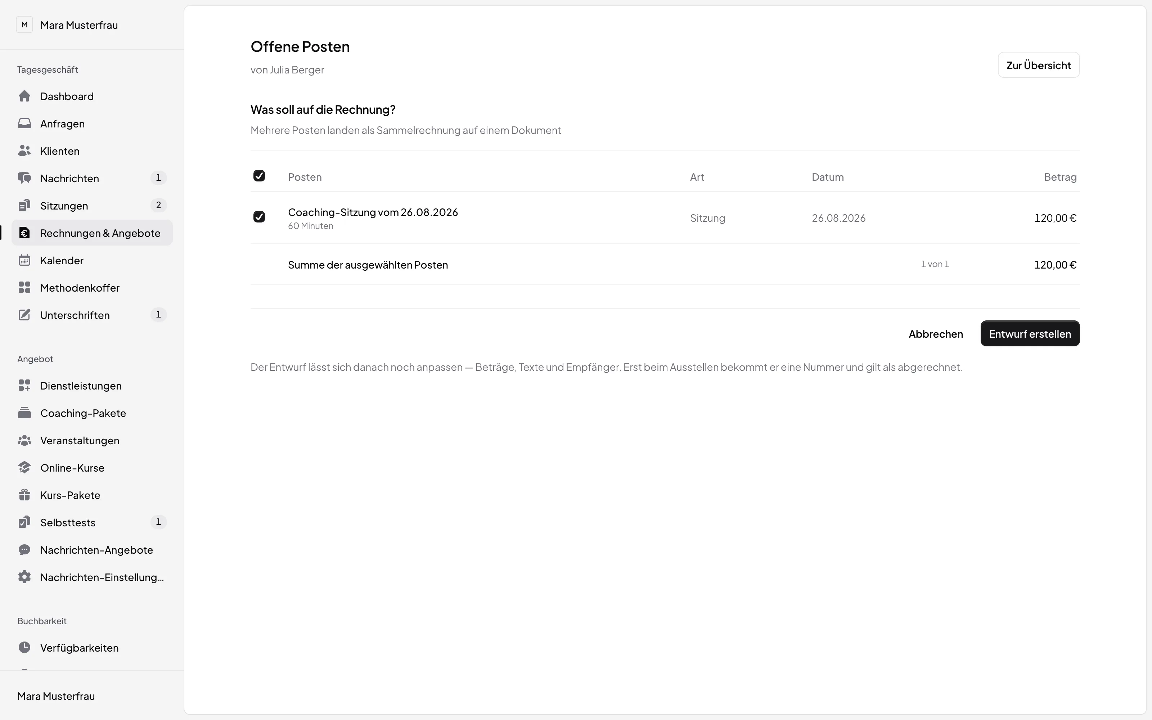The height and width of the screenshot is (720, 1152).
Task: Click the Dienstleistungen icon
Action: tap(24, 386)
